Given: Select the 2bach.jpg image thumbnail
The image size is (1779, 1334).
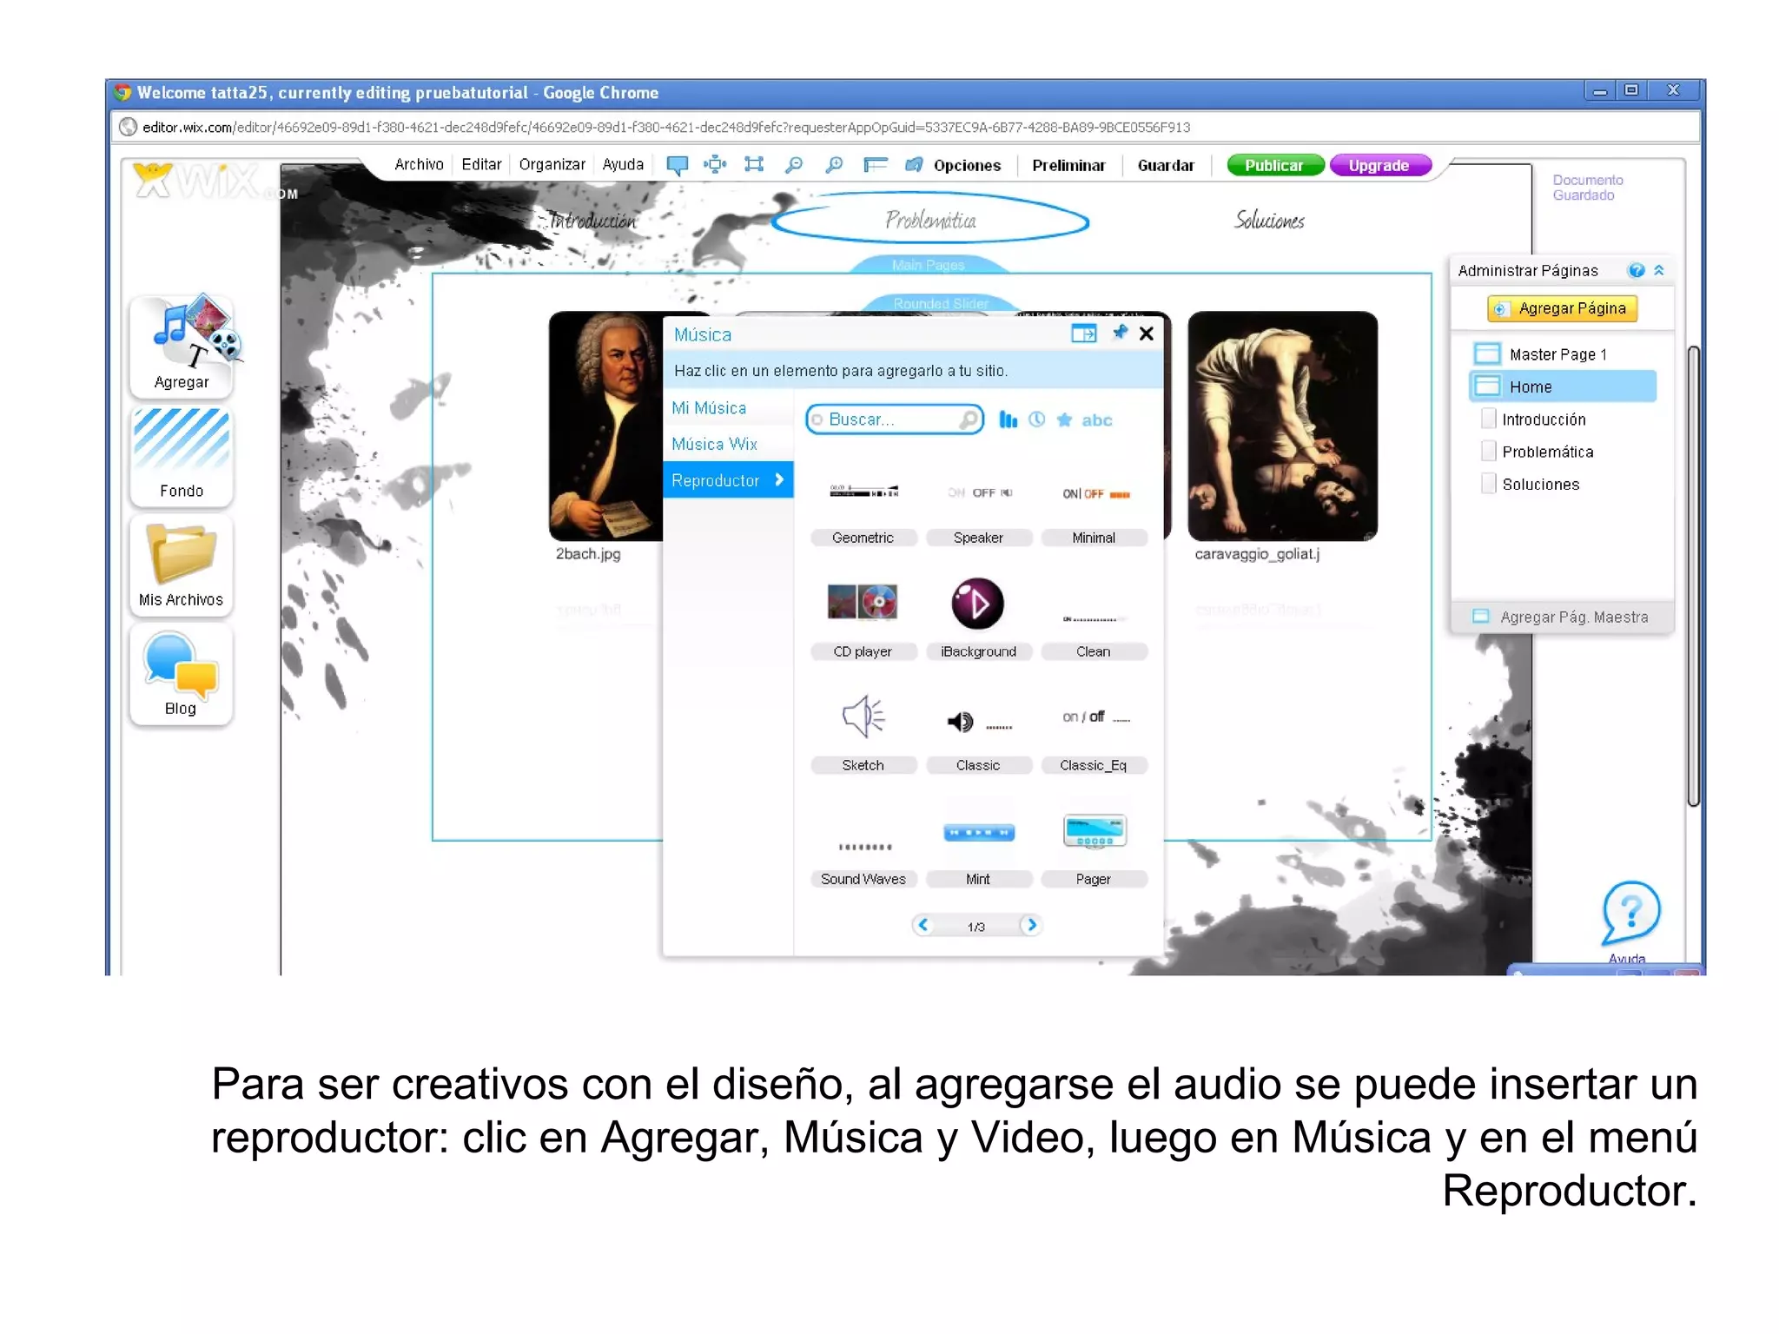Looking at the screenshot, I should (x=605, y=426).
